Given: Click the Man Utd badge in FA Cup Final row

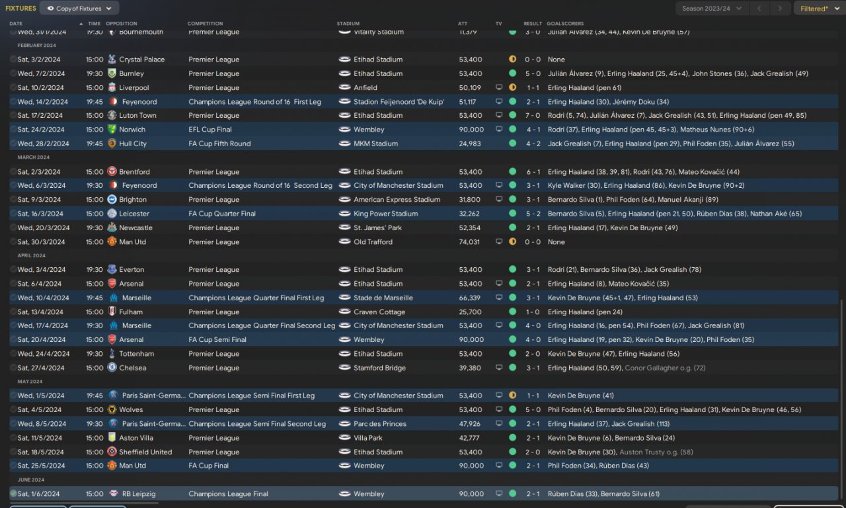Looking at the screenshot, I should click(x=112, y=466).
